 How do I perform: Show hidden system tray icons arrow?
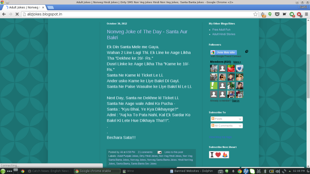290,171
